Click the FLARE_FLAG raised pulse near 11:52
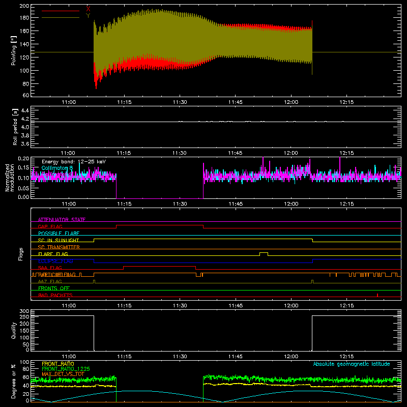Viewport: 407px width, 407px height. [x=264, y=253]
